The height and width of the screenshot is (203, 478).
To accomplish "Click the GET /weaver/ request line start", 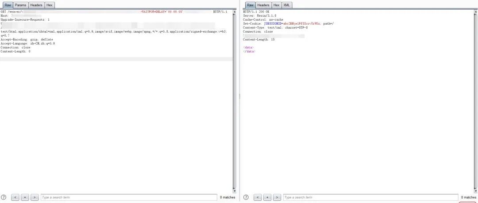I will click(x=12, y=11).
